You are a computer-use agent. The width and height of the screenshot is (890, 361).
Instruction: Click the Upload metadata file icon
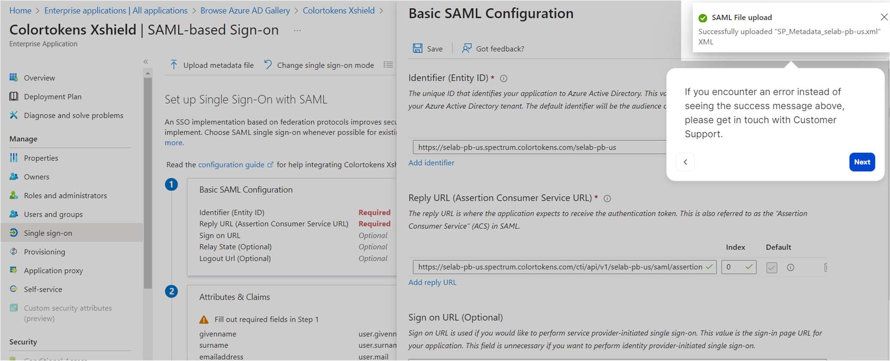173,64
